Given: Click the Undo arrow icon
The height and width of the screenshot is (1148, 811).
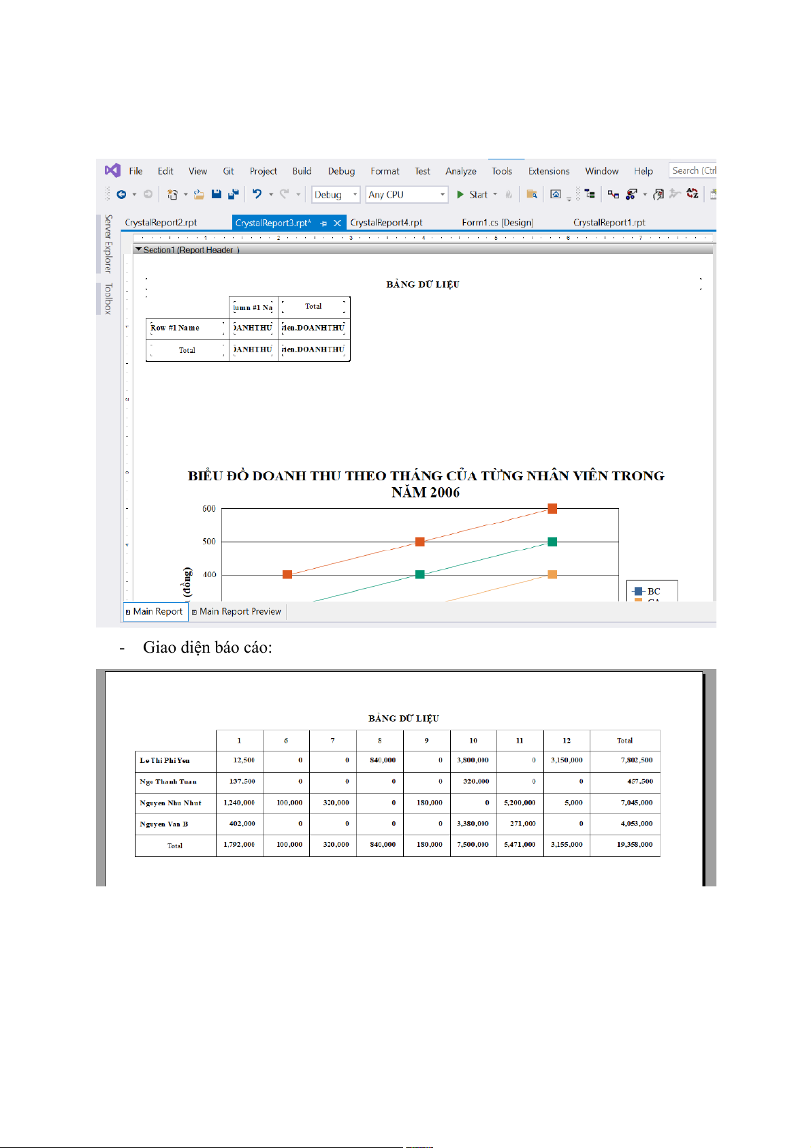Looking at the screenshot, I should (x=257, y=194).
